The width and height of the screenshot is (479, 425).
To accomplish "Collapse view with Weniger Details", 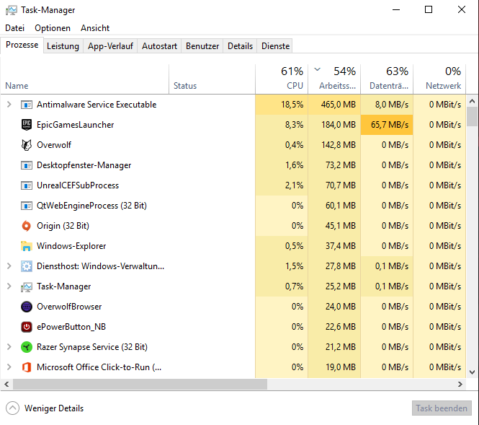I will [x=45, y=408].
